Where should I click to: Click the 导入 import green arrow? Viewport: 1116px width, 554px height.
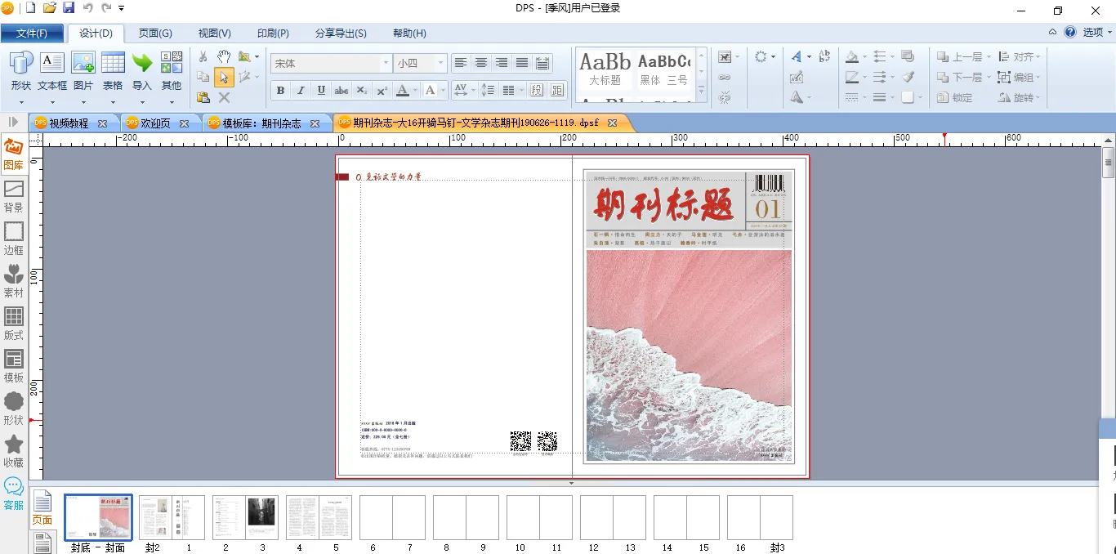coord(142,71)
